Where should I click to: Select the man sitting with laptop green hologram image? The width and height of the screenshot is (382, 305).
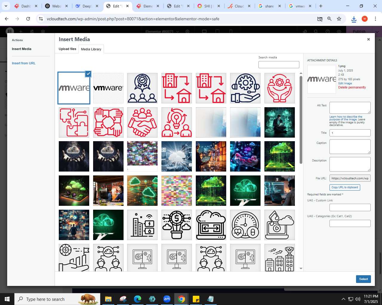[280, 122]
